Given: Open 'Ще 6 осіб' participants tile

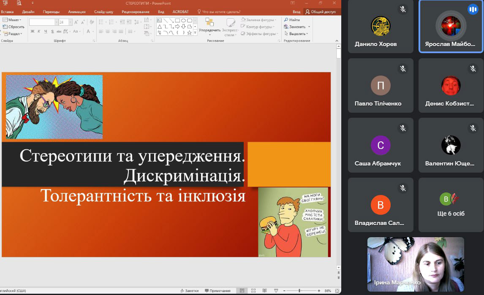Looking at the screenshot, I should pyautogui.click(x=451, y=205).
